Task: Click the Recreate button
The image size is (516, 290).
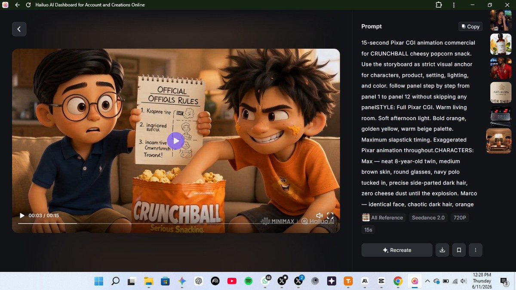Action: [397, 250]
